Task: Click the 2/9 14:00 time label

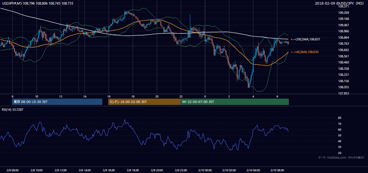Action: coord(85,170)
